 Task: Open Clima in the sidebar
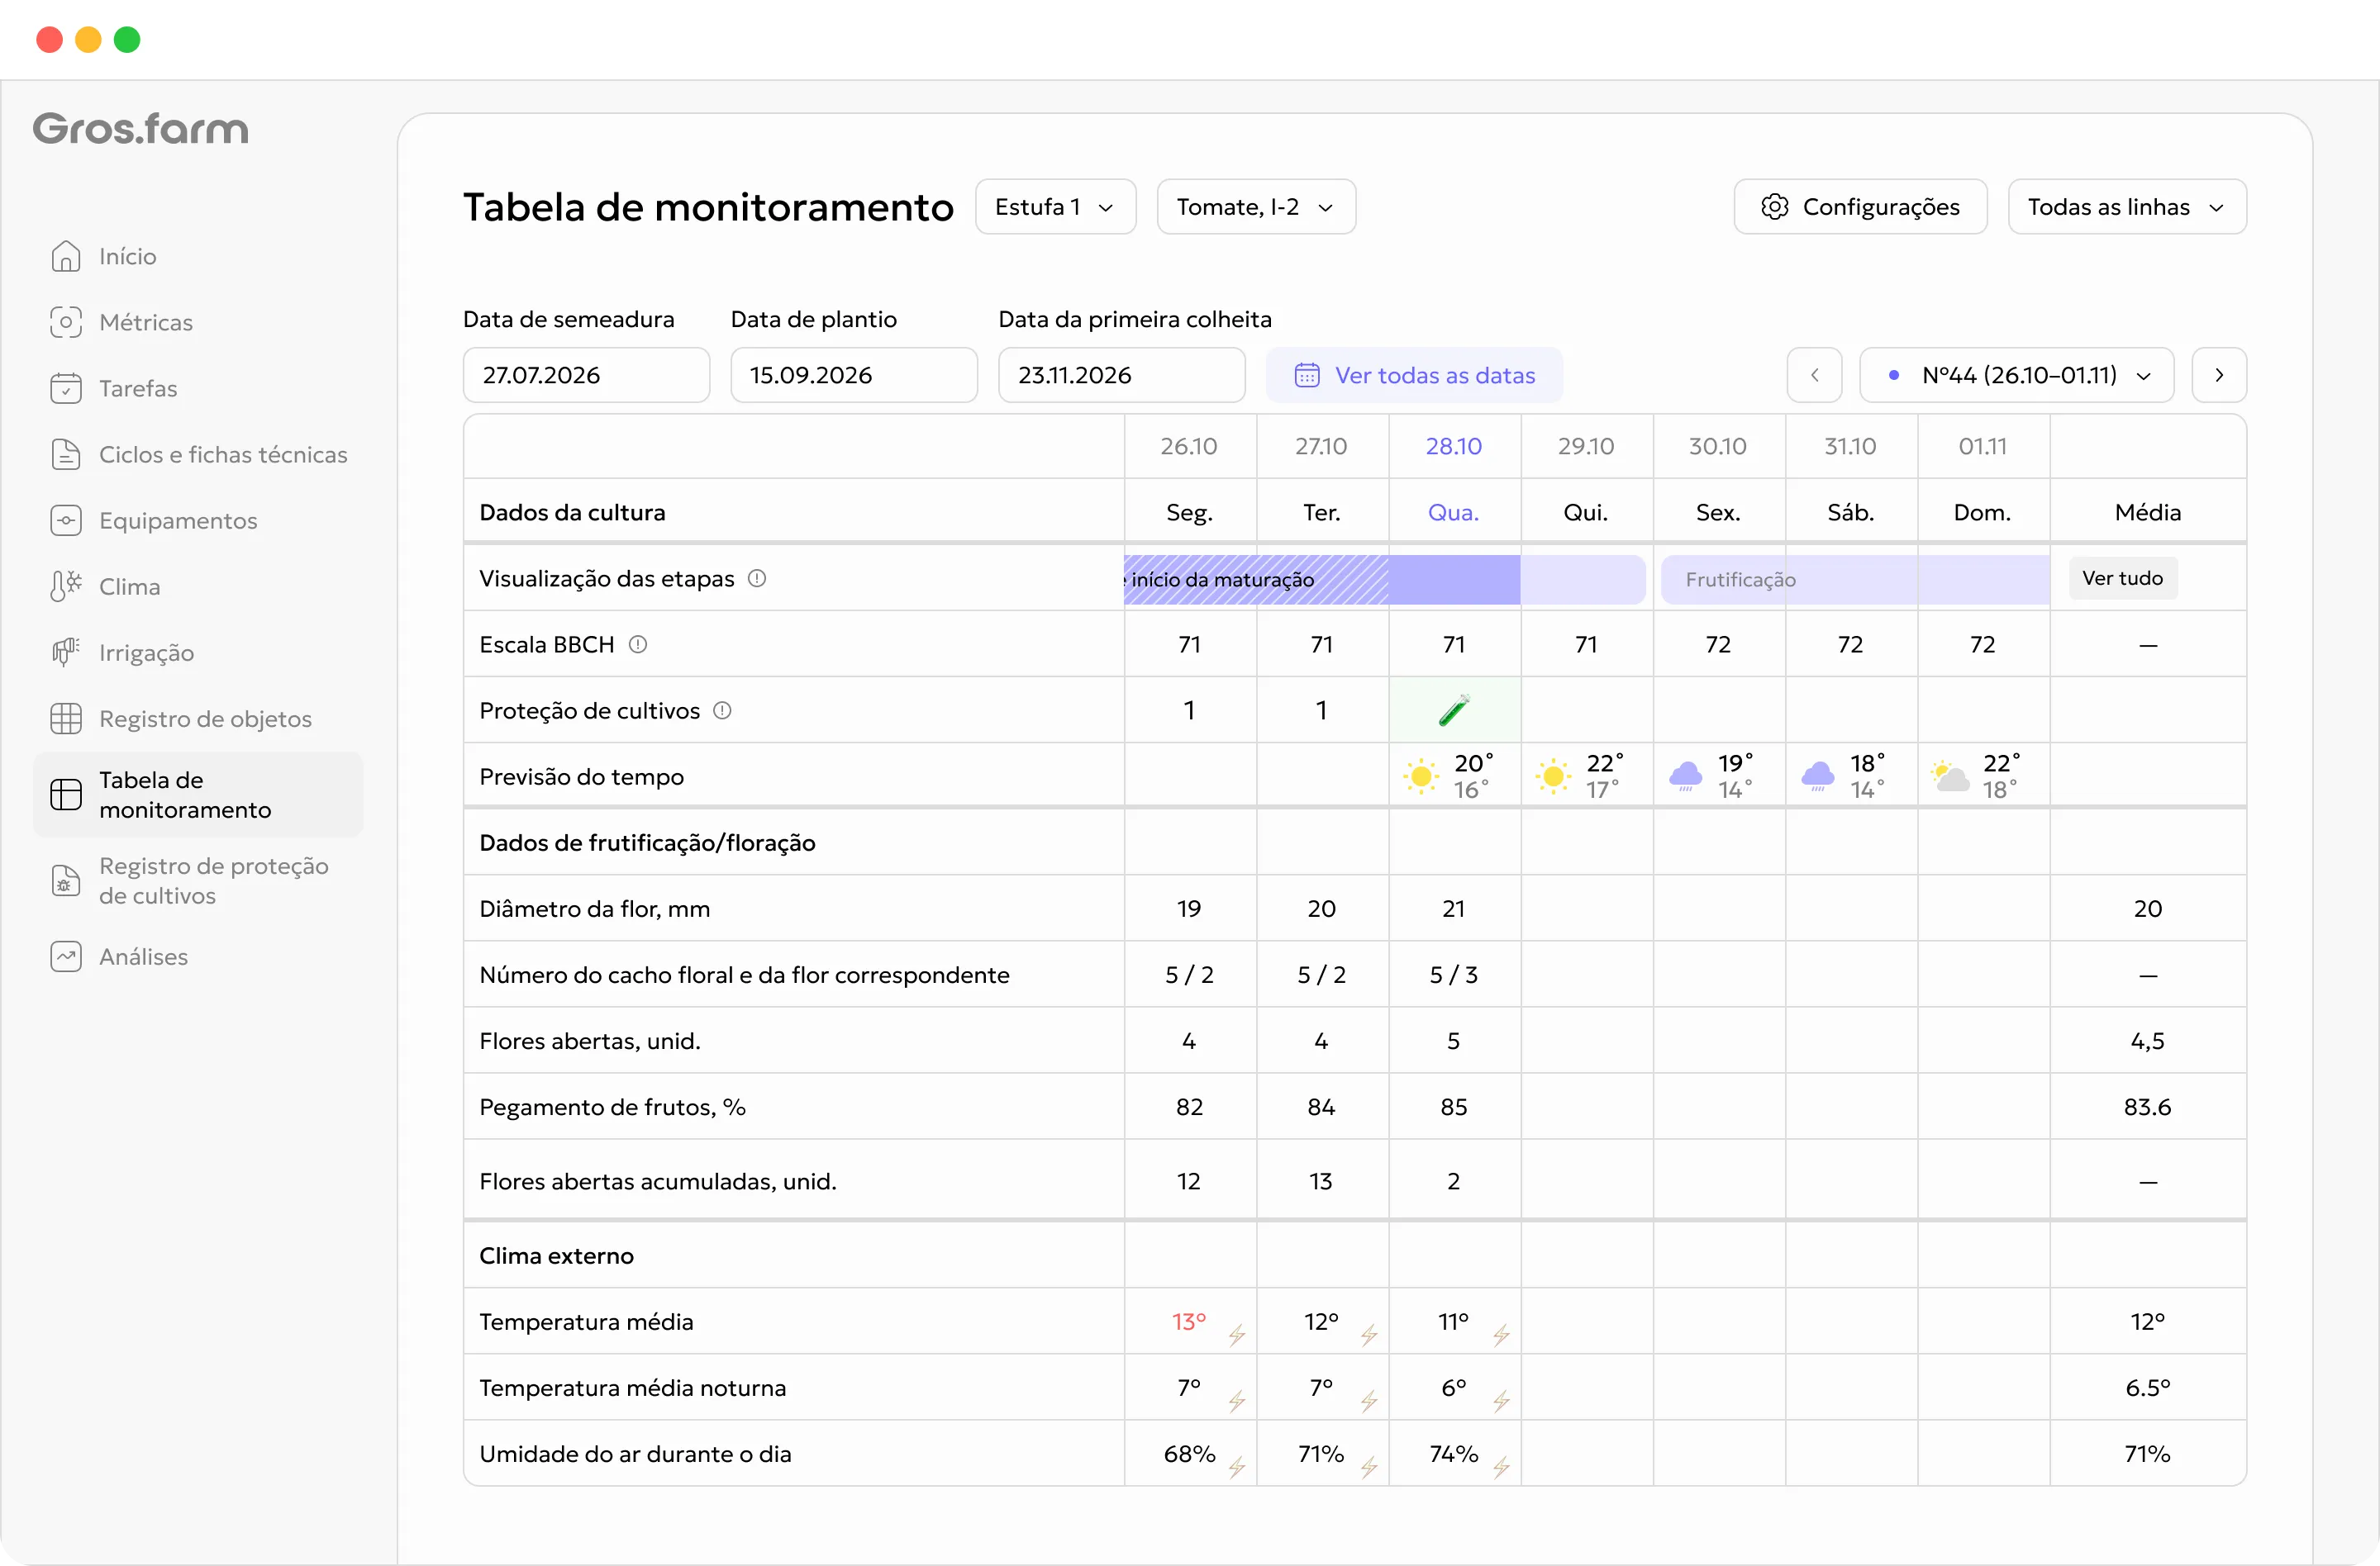point(198,586)
